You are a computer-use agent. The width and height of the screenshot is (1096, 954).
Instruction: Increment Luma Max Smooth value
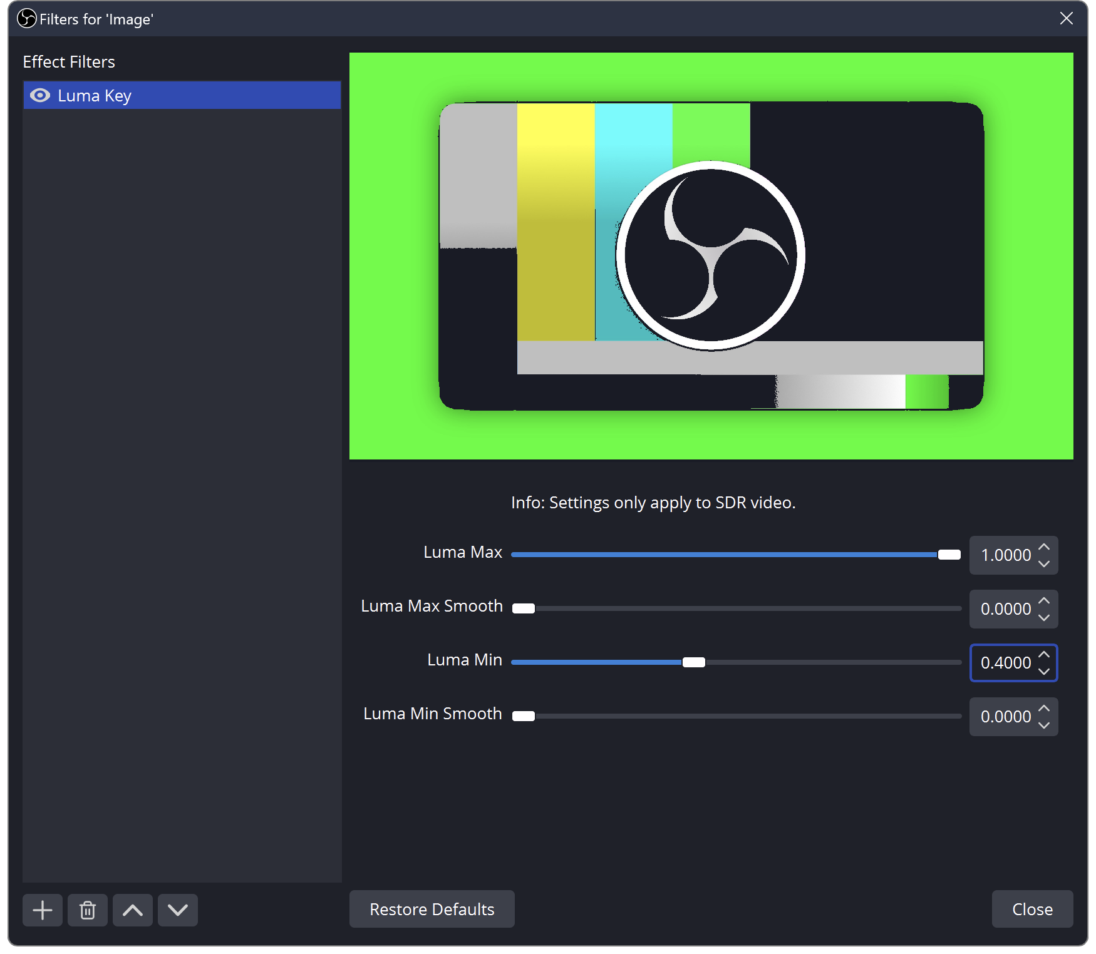pyautogui.click(x=1044, y=601)
